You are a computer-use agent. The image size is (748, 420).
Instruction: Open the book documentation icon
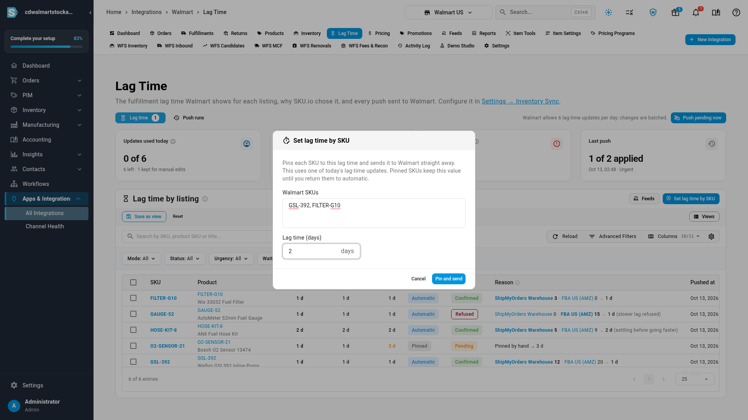coord(716,12)
